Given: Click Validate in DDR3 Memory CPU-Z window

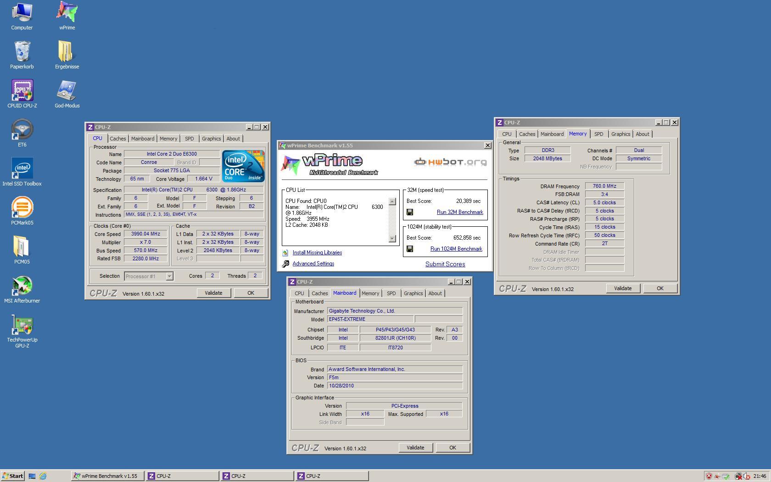Looking at the screenshot, I should tap(623, 288).
